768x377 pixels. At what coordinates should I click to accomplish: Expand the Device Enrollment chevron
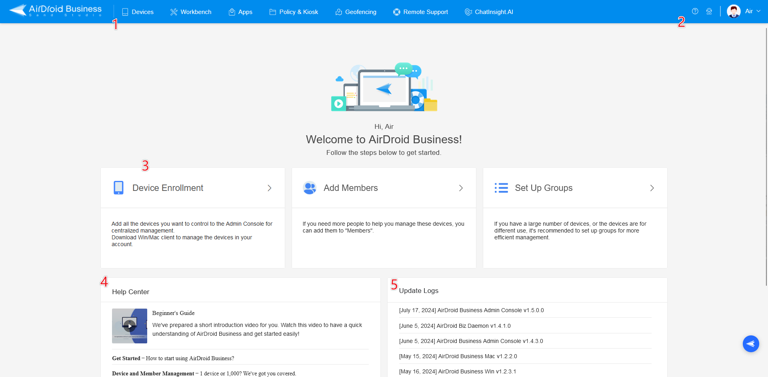coord(270,188)
